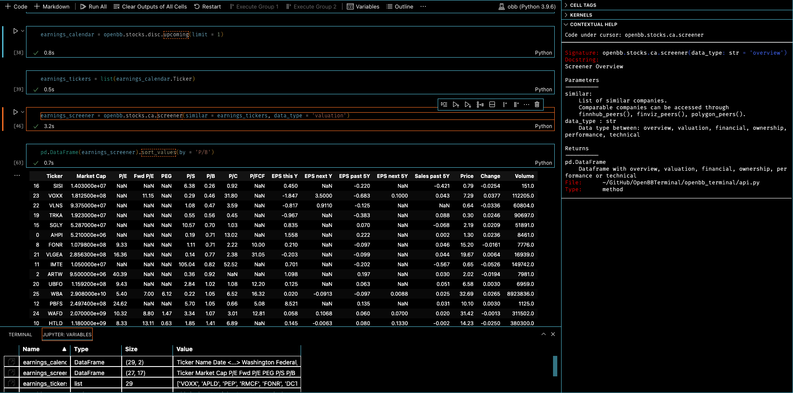
Task: Open run options dropdown for earnings_calendar cell
Action: pyautogui.click(x=23, y=31)
